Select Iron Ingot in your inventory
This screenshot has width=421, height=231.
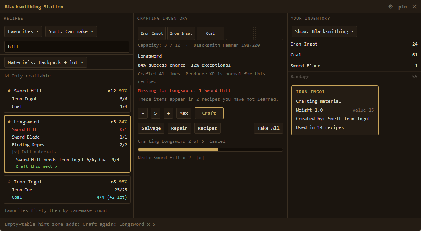[x=354, y=44]
